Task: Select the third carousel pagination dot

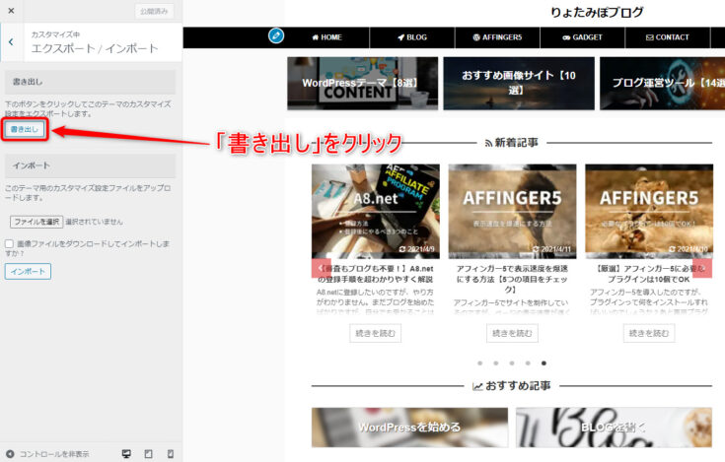Action: tap(512, 363)
